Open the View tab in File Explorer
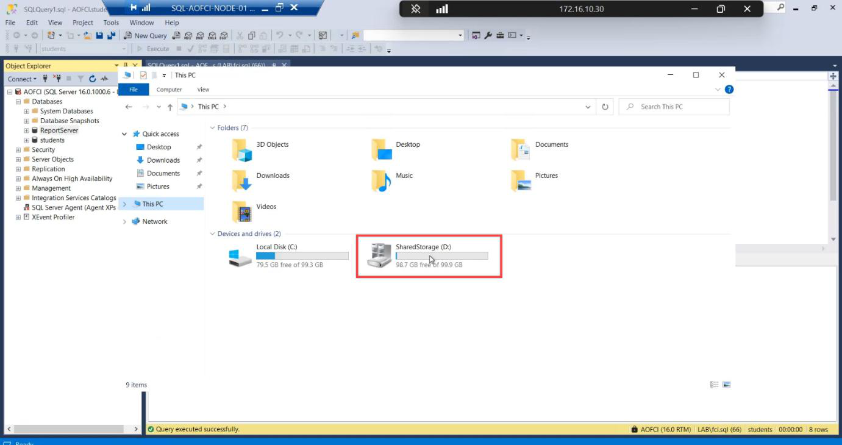 coord(203,90)
